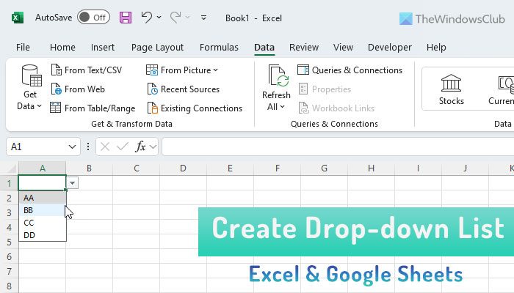
Task: Open the Developer tab
Action: pos(389,48)
